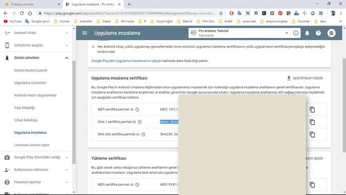Open the arduino projeler bookmark folder
This screenshot has height=195, width=346.
[274, 22]
